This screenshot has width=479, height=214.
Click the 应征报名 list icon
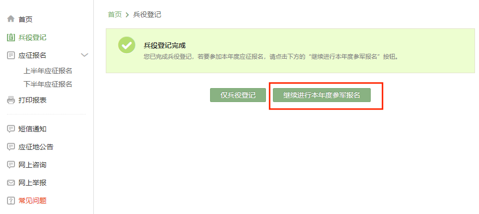coord(10,55)
